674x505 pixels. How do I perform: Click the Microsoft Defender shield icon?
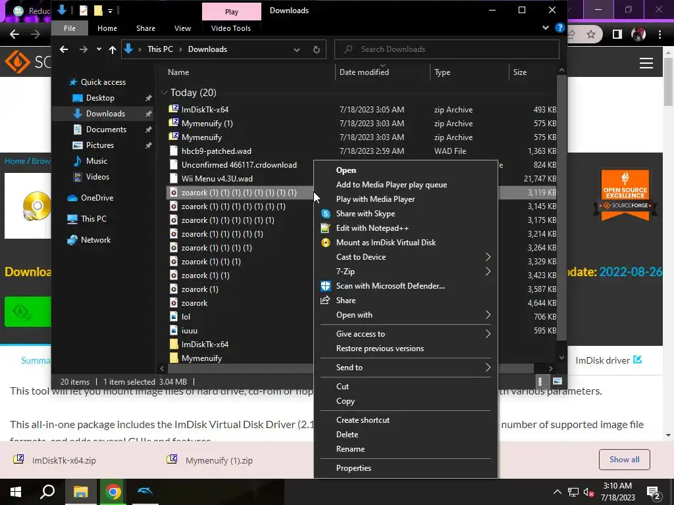pos(326,286)
